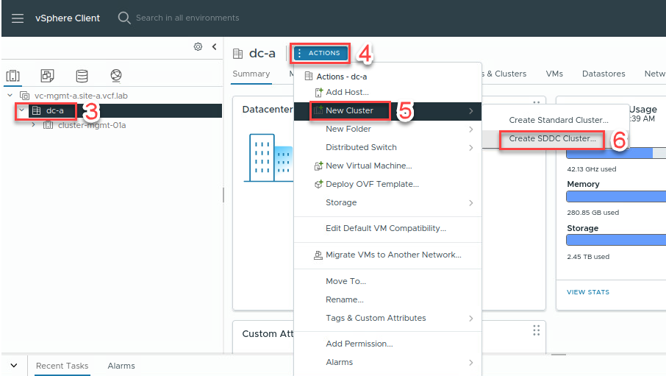Click the datacenter icon beside dc-a title

[238, 54]
